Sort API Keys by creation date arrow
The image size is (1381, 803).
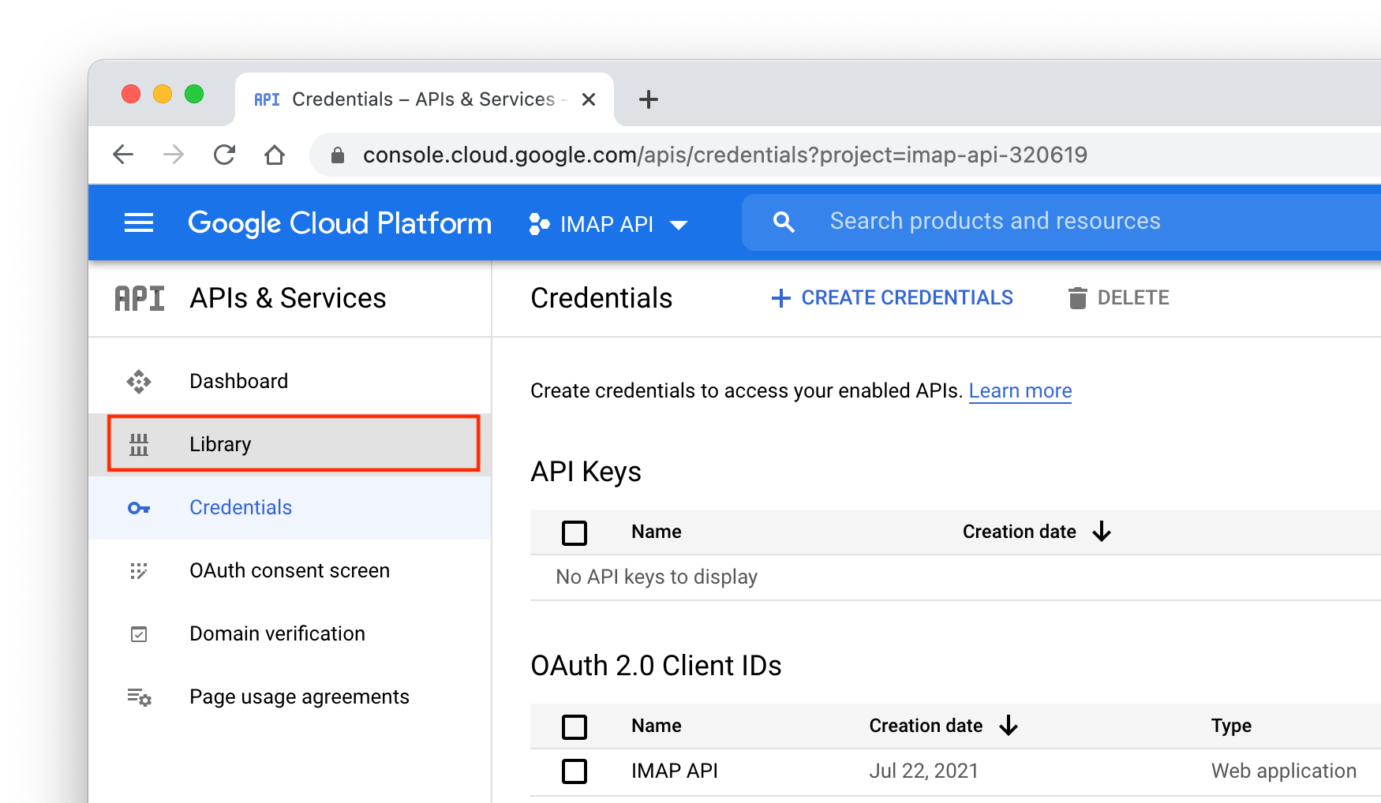click(x=1102, y=532)
